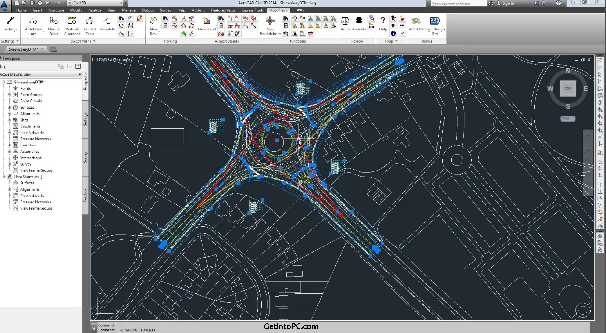Click the AutoDrive Arc tool icon
The image size is (606, 333).
(x=33, y=21)
